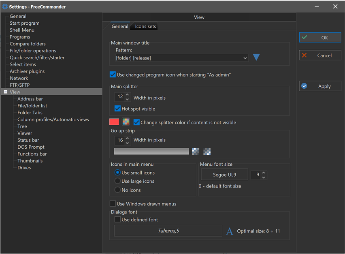Viewport: 345px width, 254px height.
Task: Choose No icons radio button
Action: coord(117,190)
